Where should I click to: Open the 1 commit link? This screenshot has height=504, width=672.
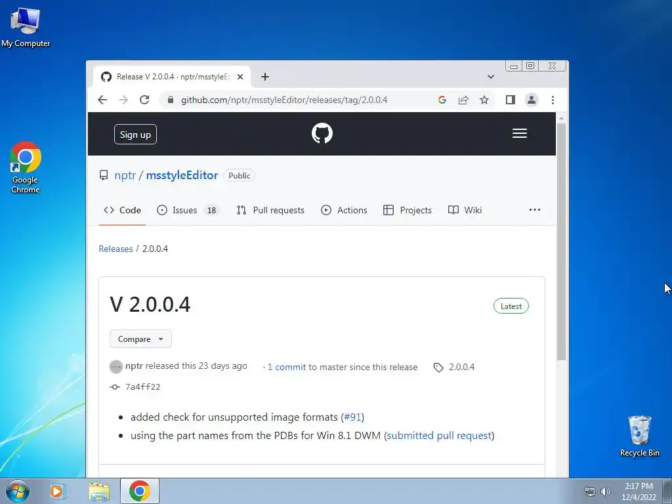coord(287,367)
